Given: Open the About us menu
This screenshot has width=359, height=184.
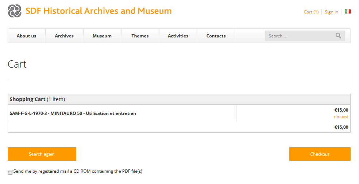Looking at the screenshot, I should click(26, 36).
